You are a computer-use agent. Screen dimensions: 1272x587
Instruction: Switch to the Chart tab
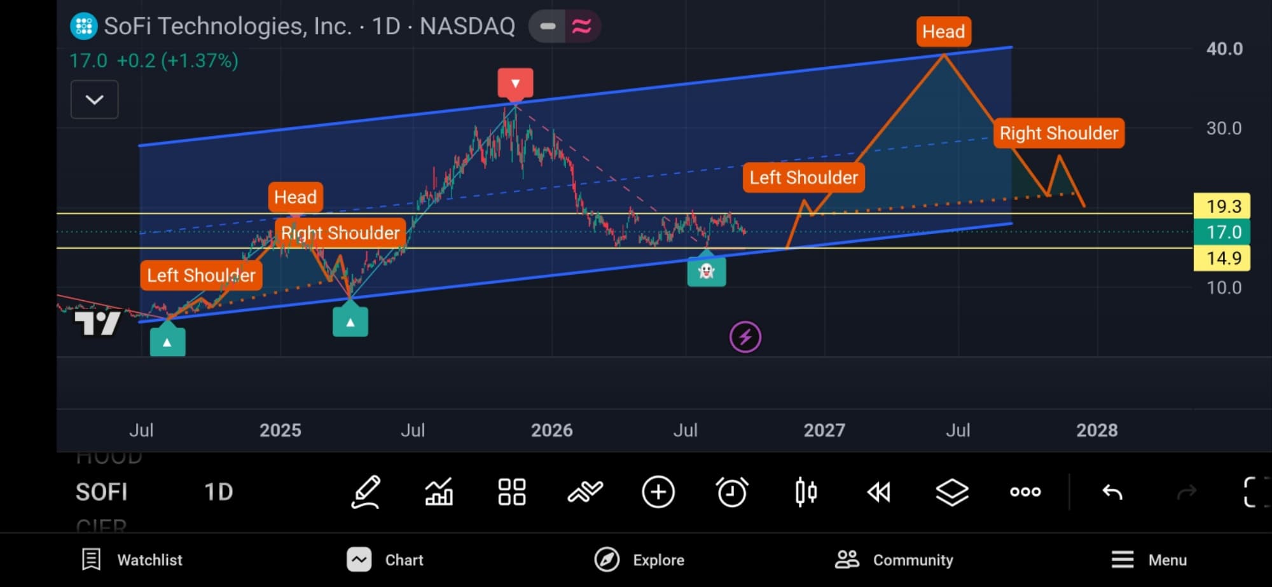pyautogui.click(x=385, y=560)
